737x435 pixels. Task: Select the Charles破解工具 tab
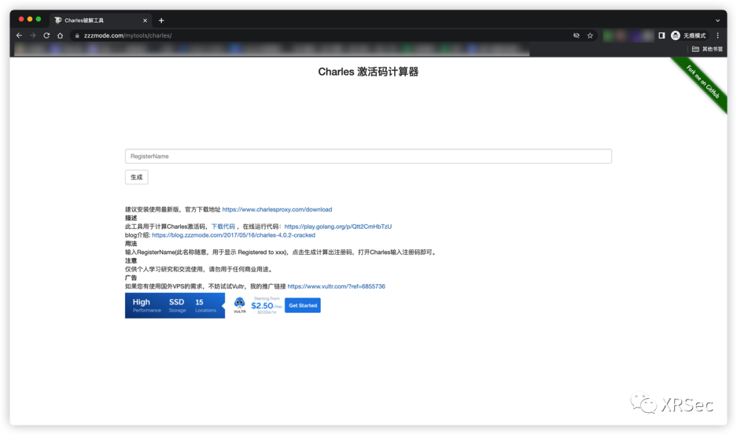tap(100, 20)
